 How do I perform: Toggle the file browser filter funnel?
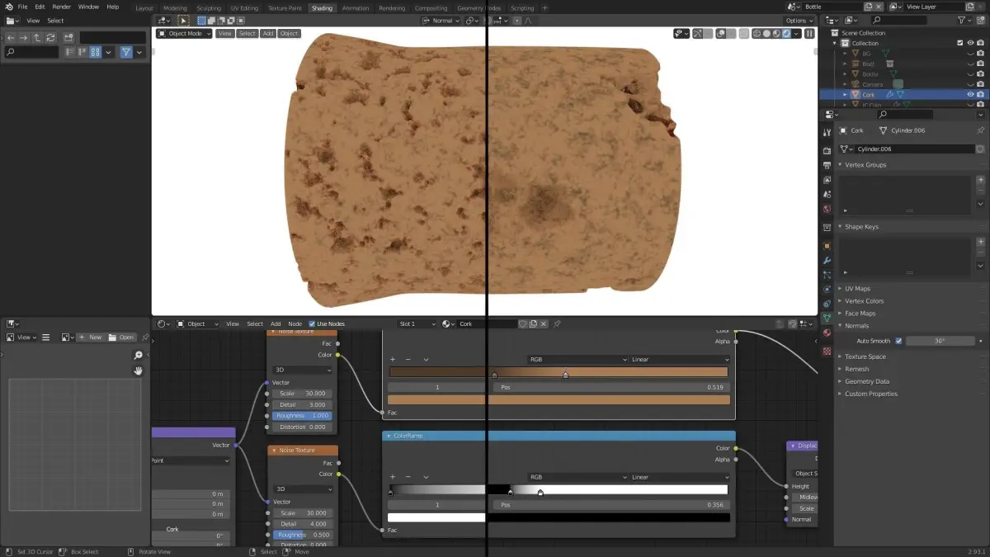tap(126, 52)
